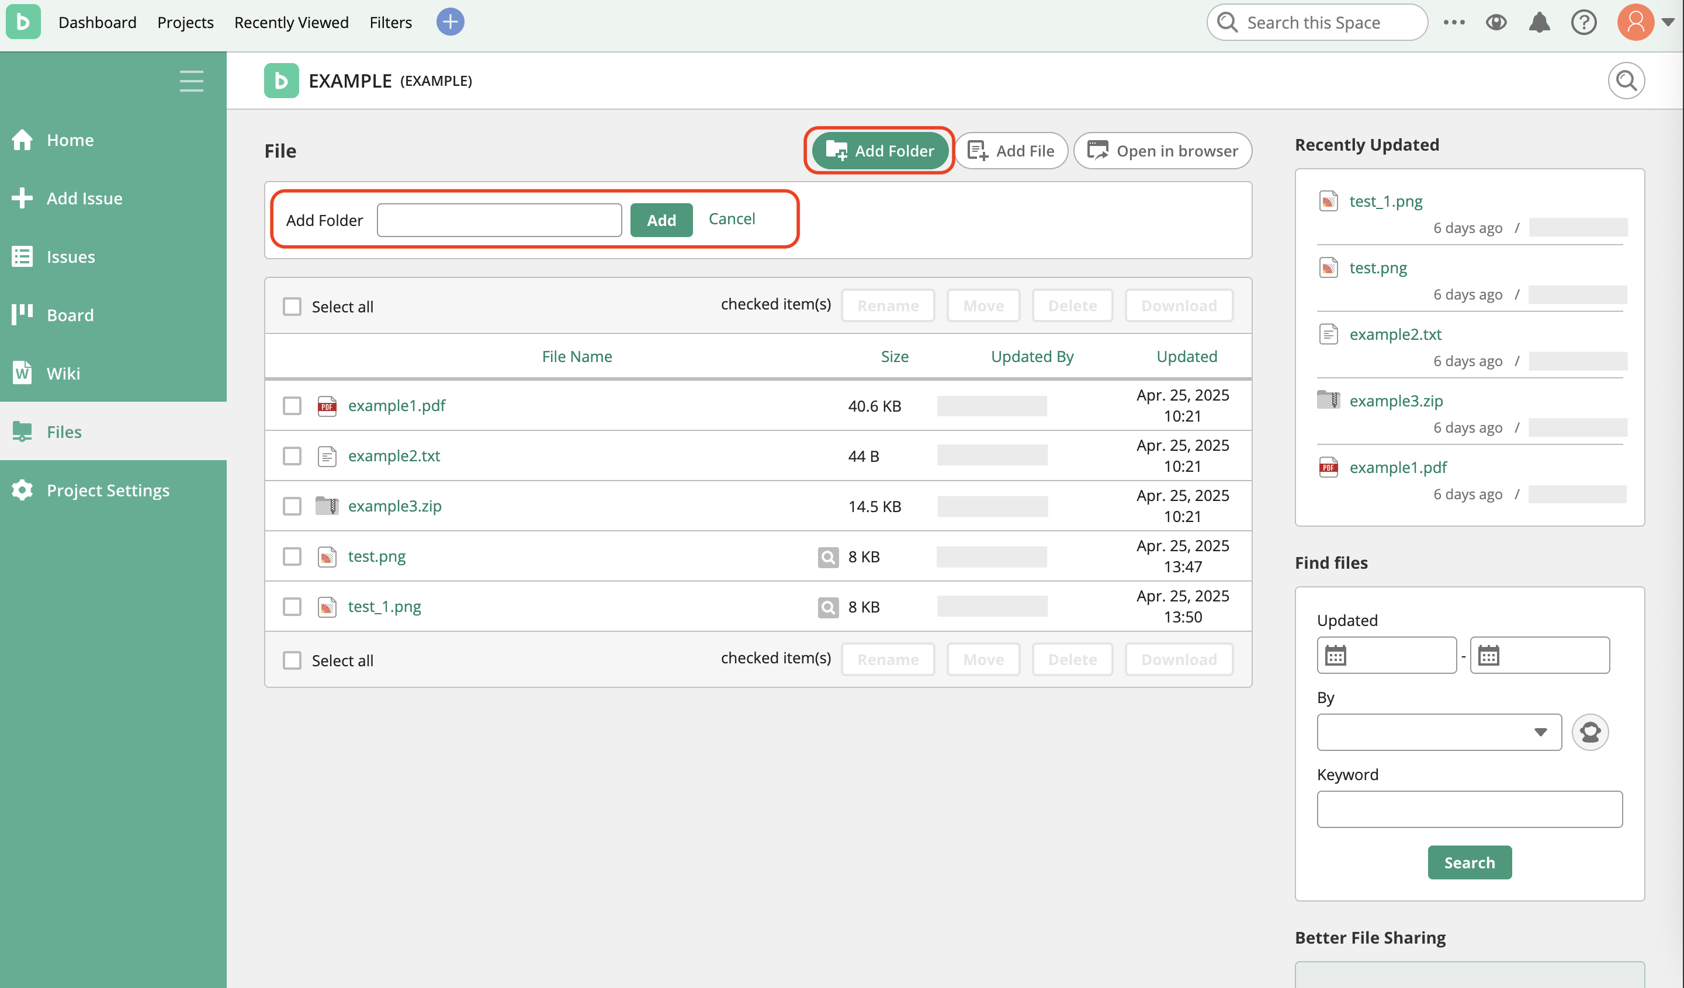Viewport: 1684px width, 988px height.
Task: Open test.png in Recently Updated
Action: 1377,268
